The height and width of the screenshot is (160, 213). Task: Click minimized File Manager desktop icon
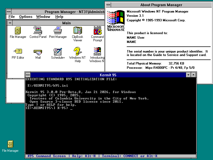click(10, 144)
